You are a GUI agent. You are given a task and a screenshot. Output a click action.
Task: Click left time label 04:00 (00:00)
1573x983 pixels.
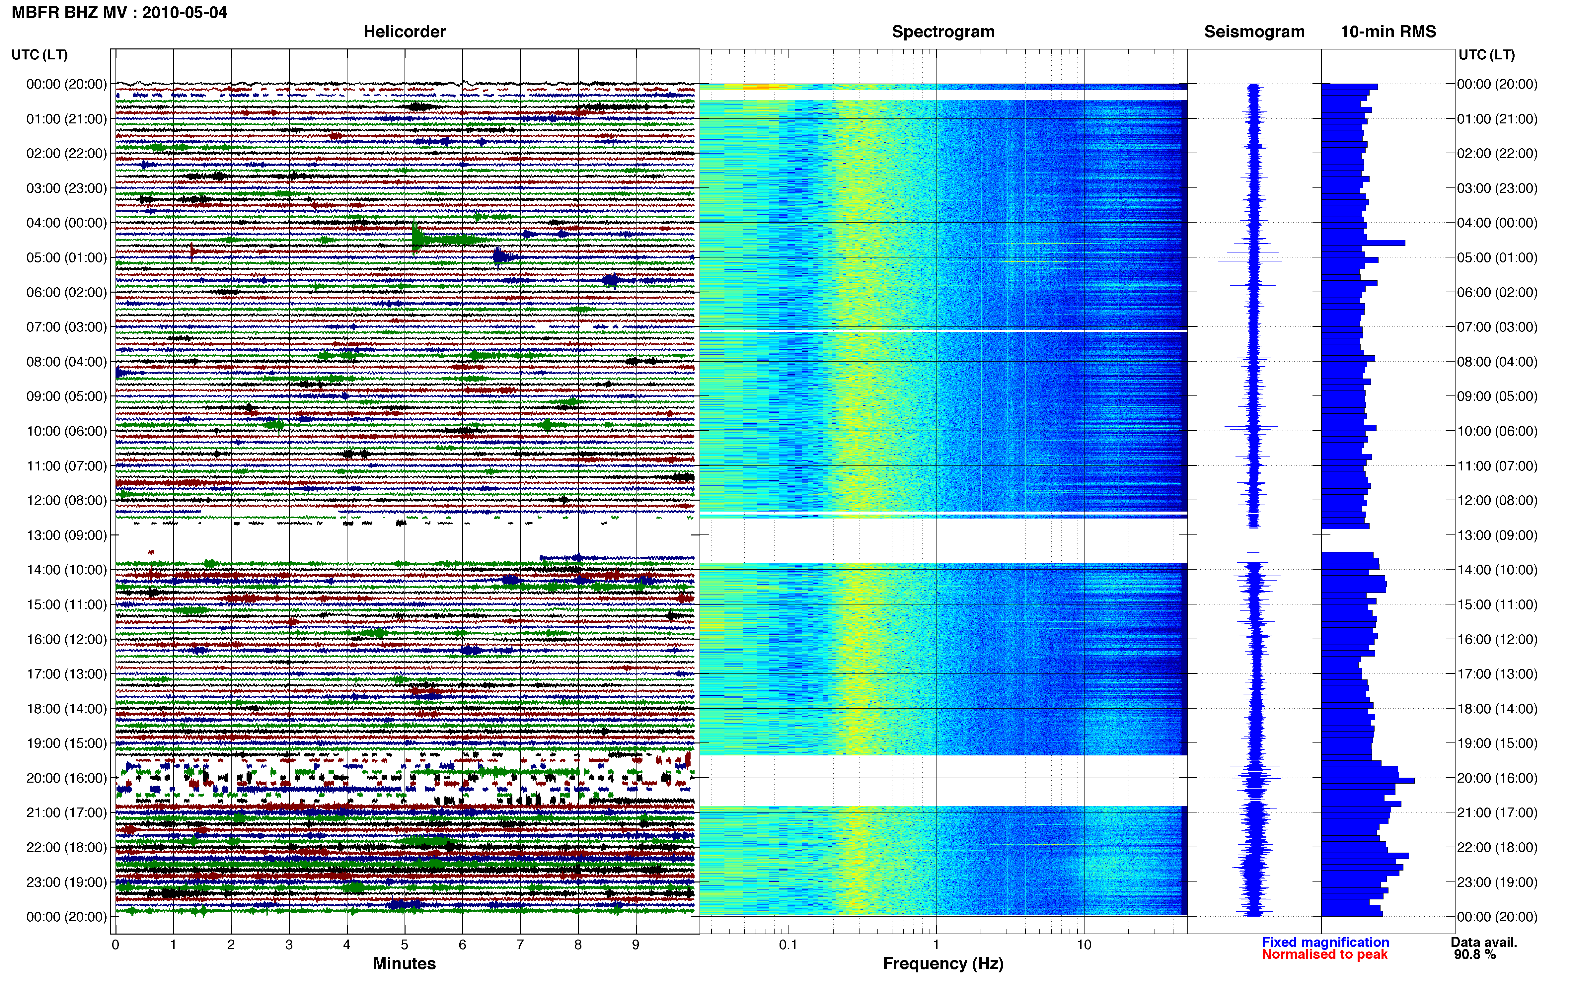66,223
